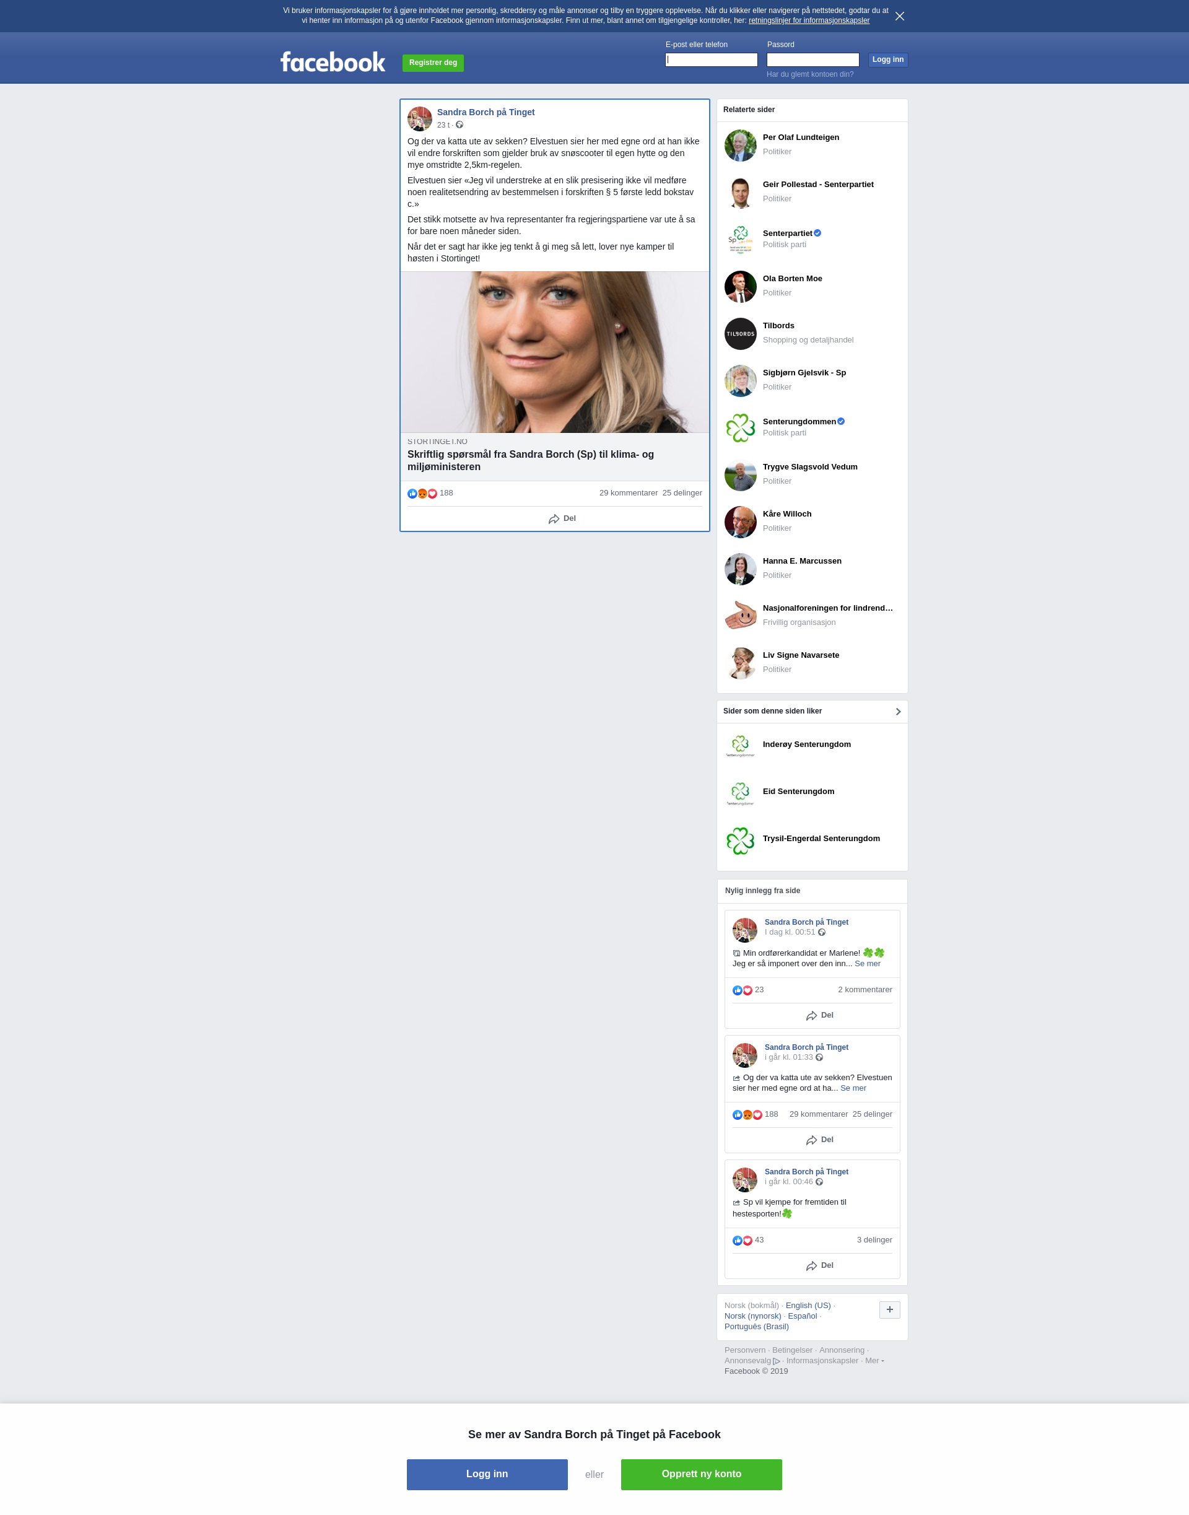1189x1515 pixels.
Task: Open Liv Signe Navarsete page name
Action: coord(801,655)
